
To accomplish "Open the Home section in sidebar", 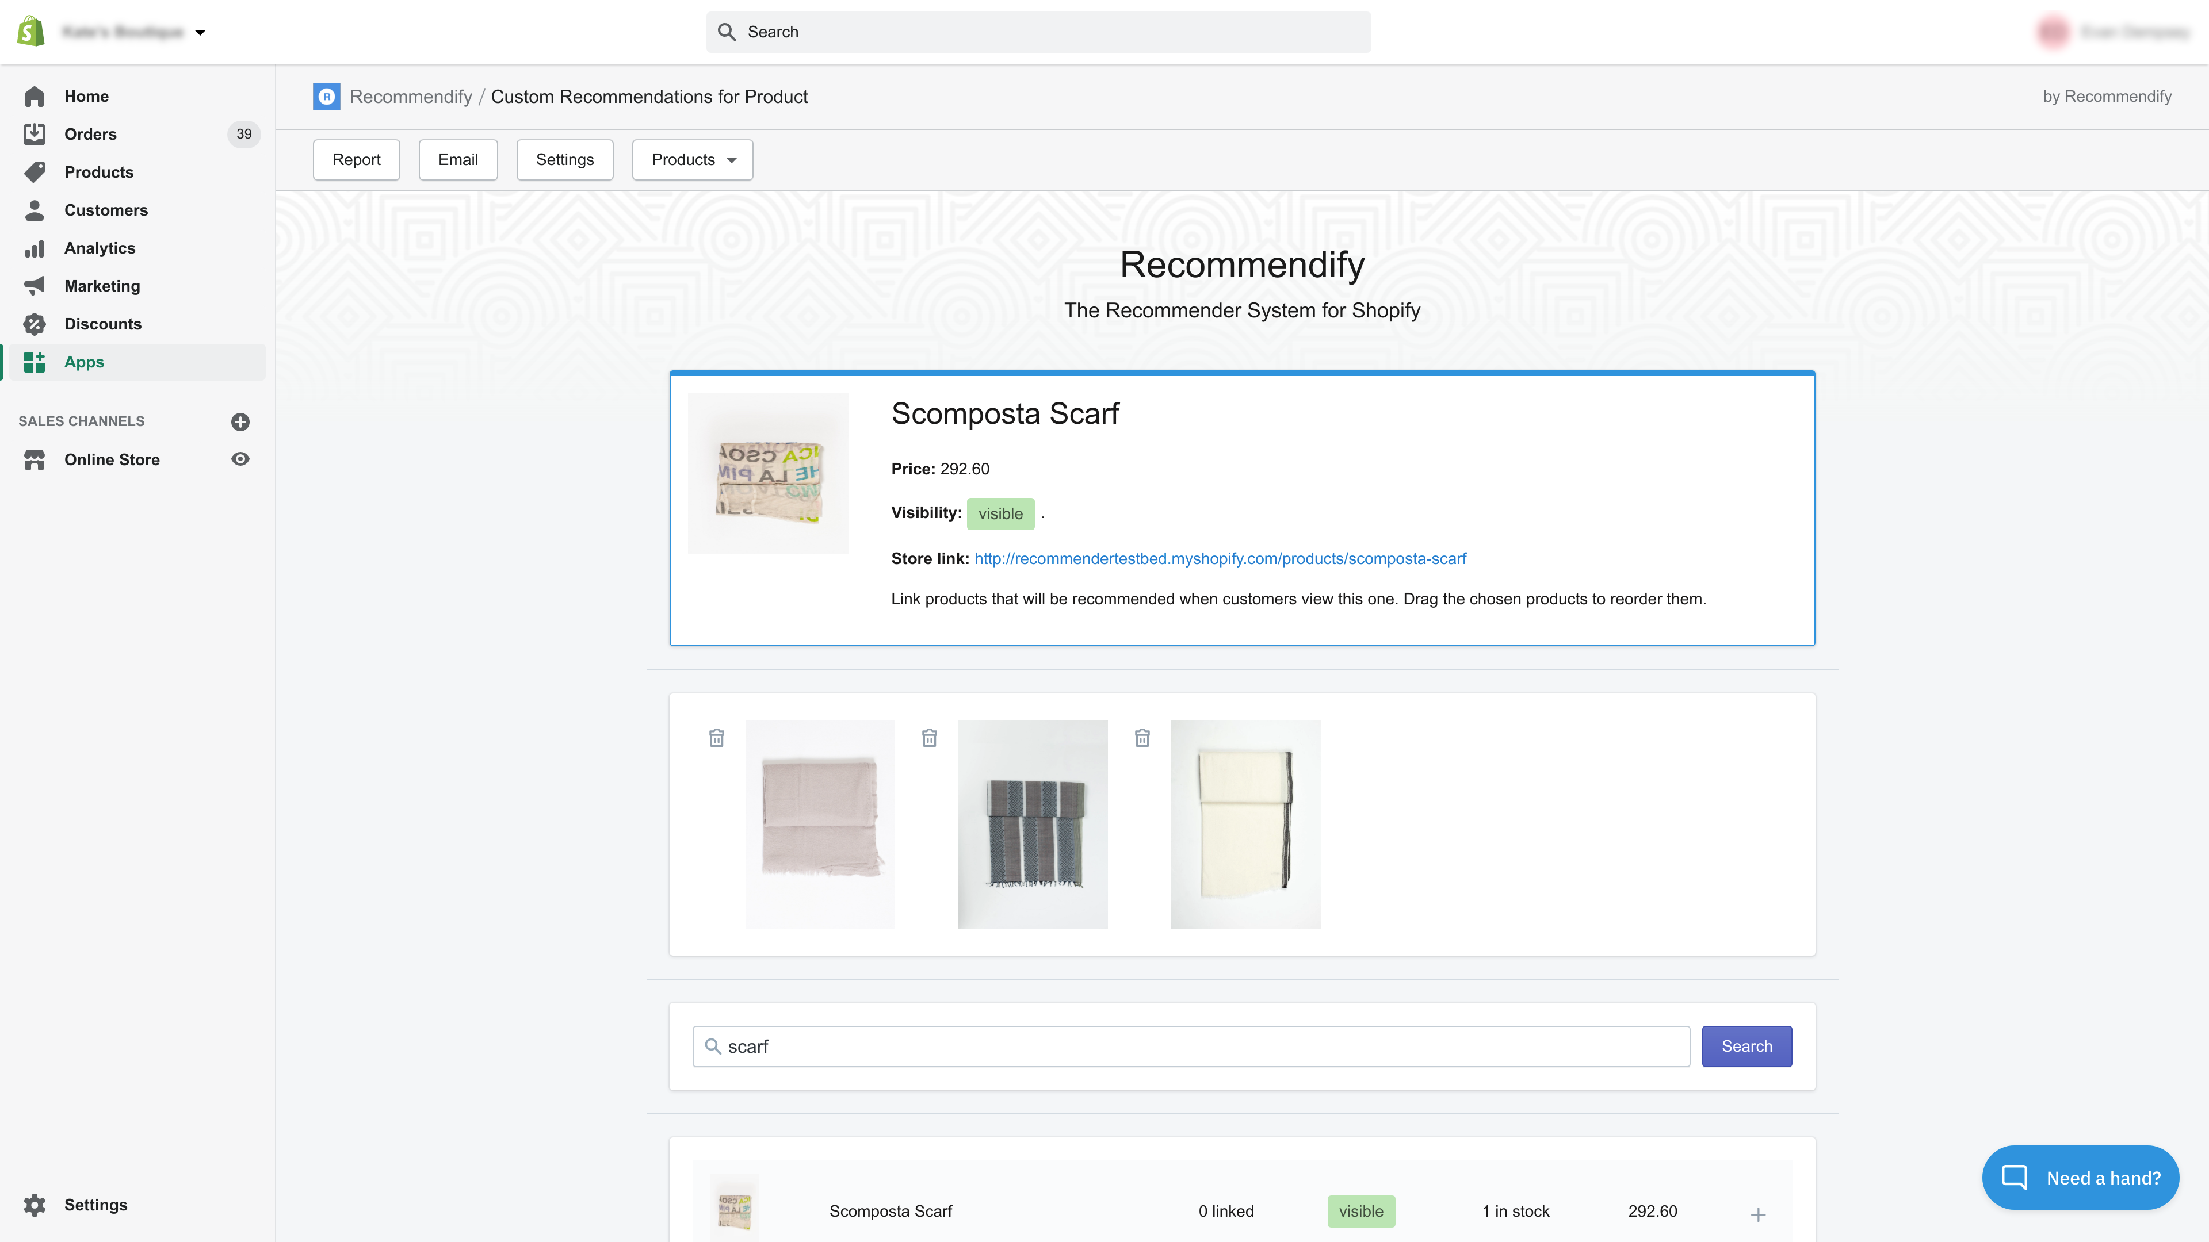I will point(86,96).
